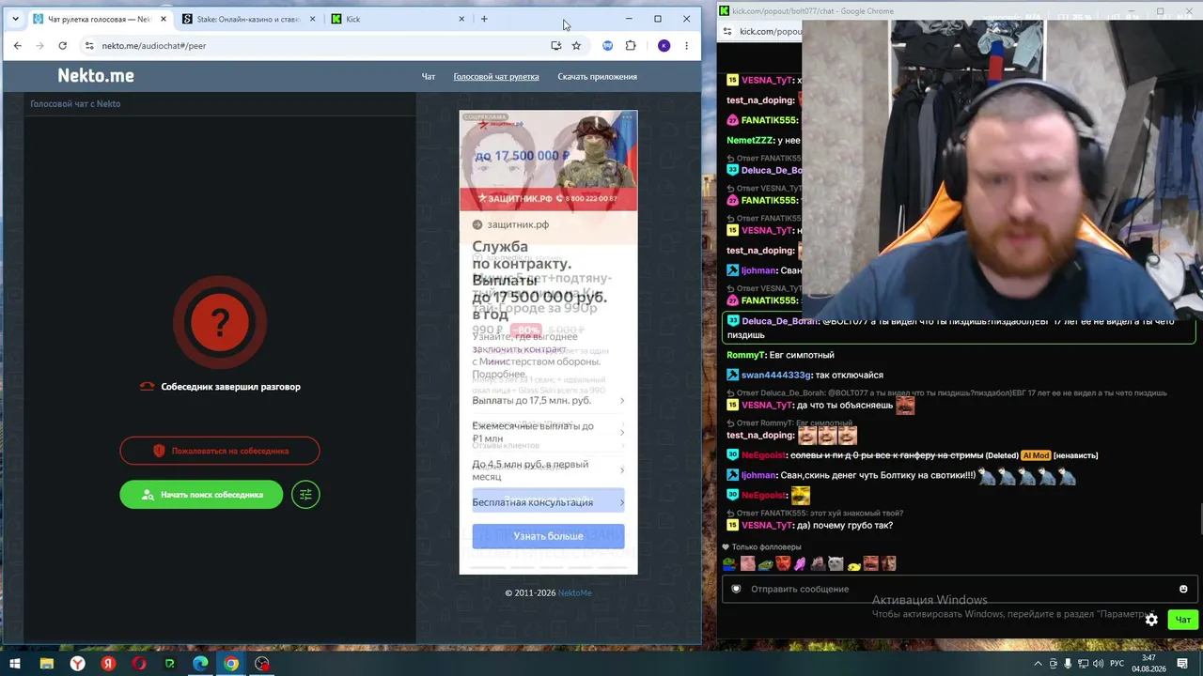Switch to the Kick browser tab
This screenshot has height=676, width=1203.
pos(398,19)
